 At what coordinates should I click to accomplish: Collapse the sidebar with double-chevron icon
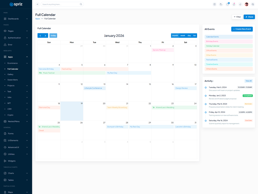click(x=37, y=4)
